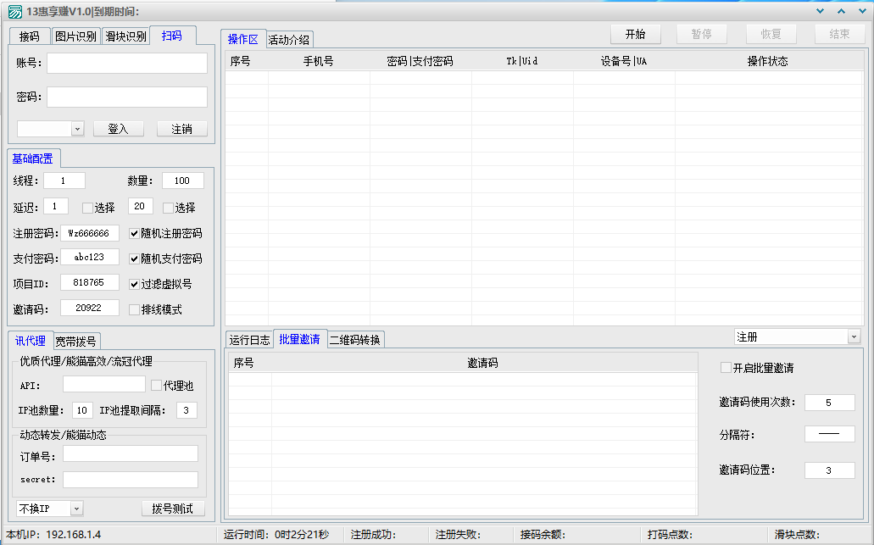The image size is (874, 545).
Task: Toggle the 过滤虚拟号 checkbox
Action: [134, 284]
